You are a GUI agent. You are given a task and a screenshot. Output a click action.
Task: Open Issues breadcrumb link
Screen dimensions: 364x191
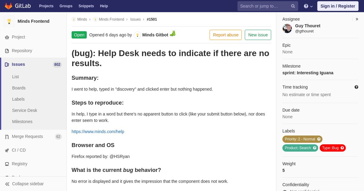click(135, 19)
